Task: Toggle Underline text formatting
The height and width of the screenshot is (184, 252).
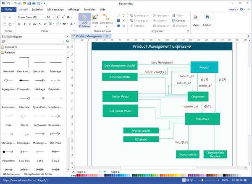Action: tap(29, 24)
